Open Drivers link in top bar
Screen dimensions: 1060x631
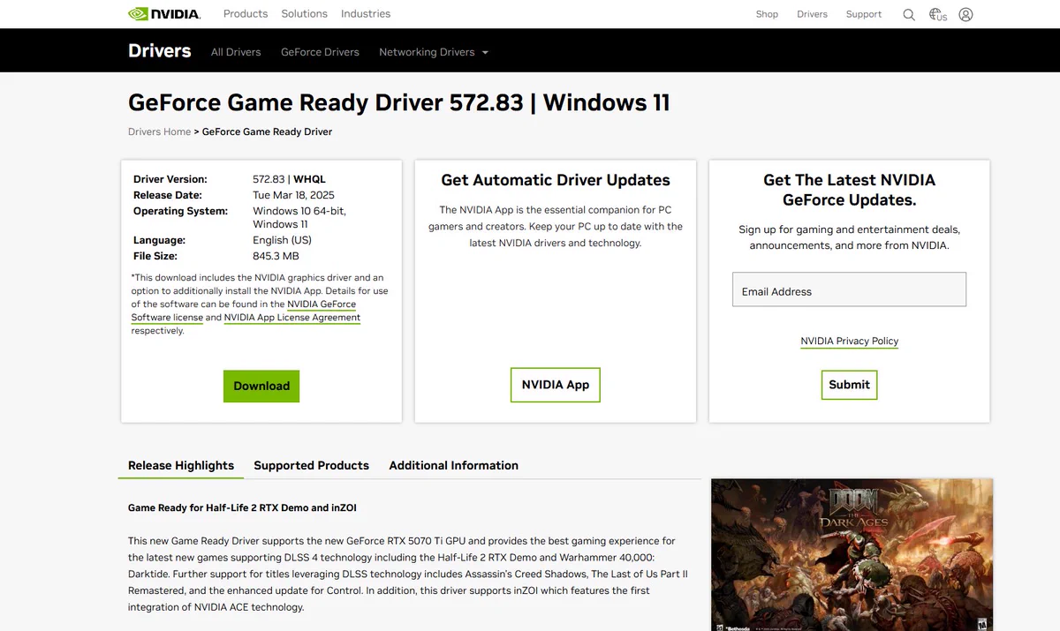point(812,14)
